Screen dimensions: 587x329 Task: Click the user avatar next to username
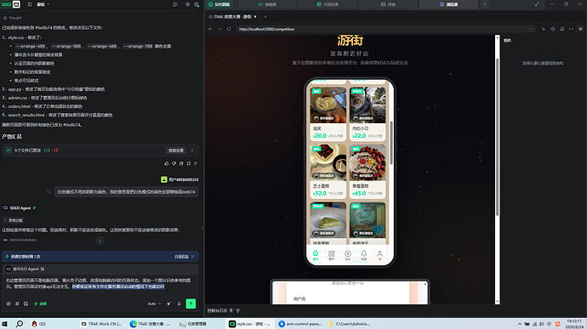164,179
